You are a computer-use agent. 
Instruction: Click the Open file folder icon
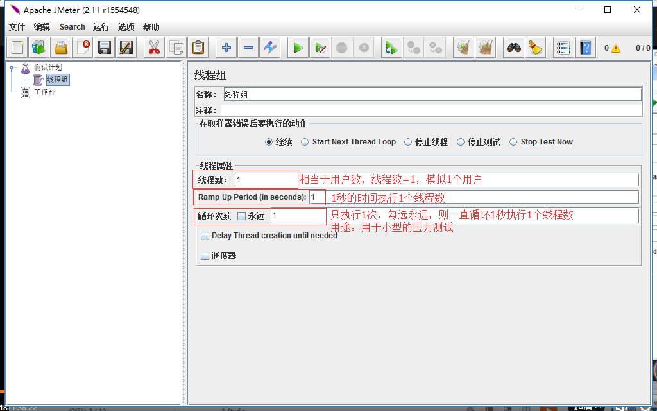pos(61,48)
